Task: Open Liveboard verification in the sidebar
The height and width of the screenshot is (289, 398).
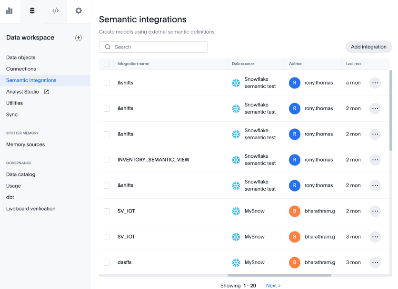Action: click(31, 209)
